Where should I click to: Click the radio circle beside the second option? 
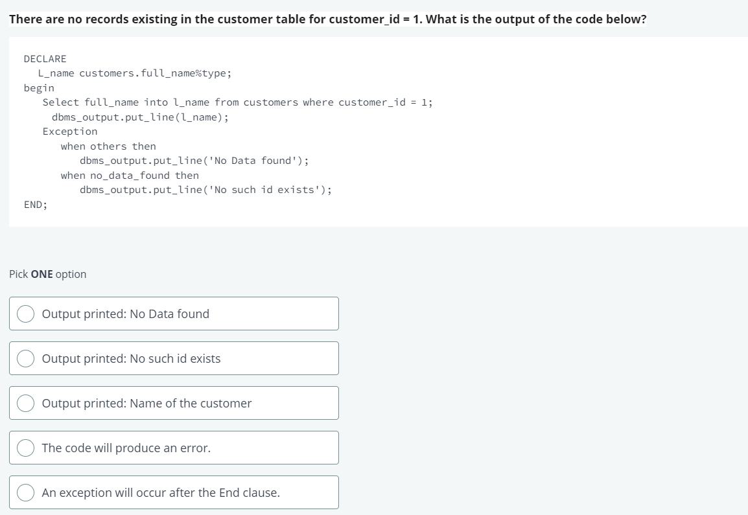(x=26, y=358)
